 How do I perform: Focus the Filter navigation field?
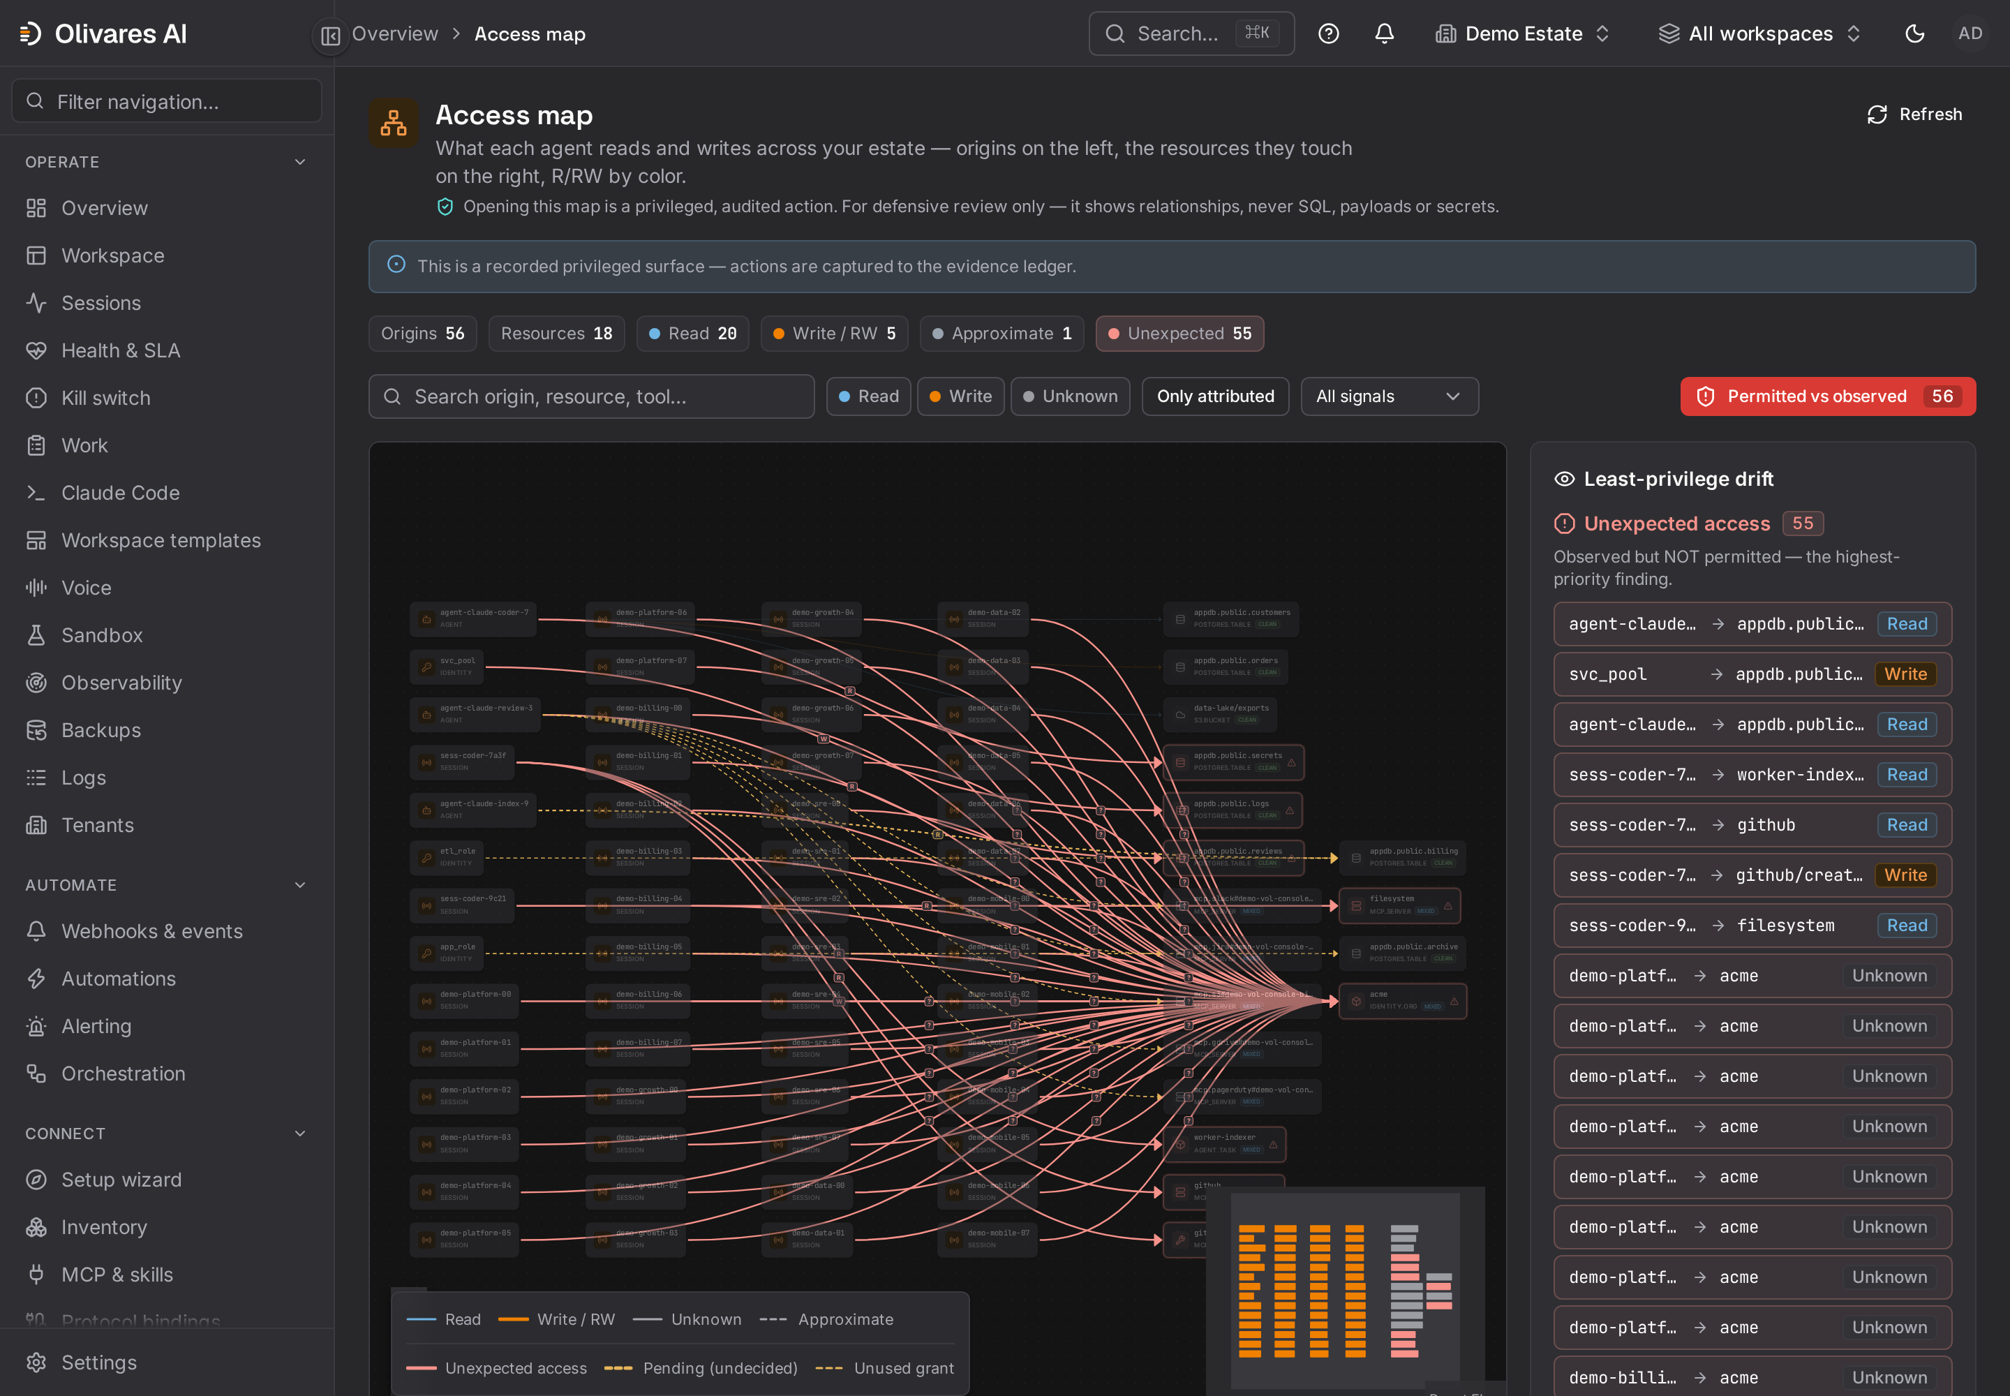(166, 101)
